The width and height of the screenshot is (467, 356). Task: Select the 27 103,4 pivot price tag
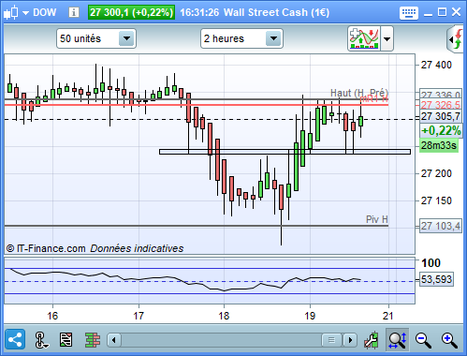point(441,226)
